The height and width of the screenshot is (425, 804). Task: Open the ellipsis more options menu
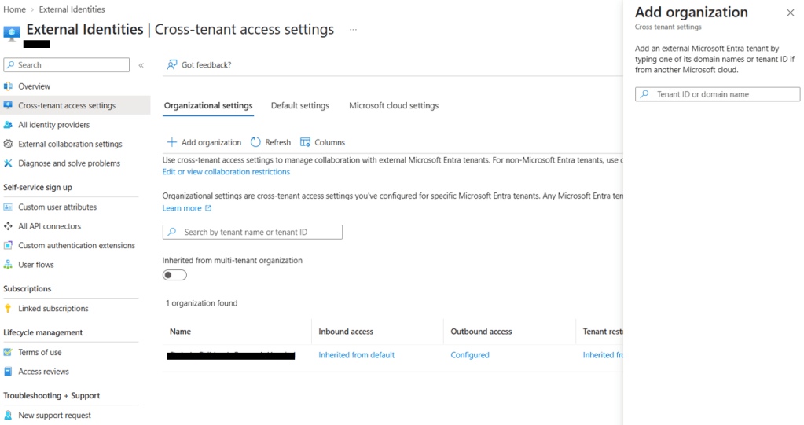click(x=354, y=30)
